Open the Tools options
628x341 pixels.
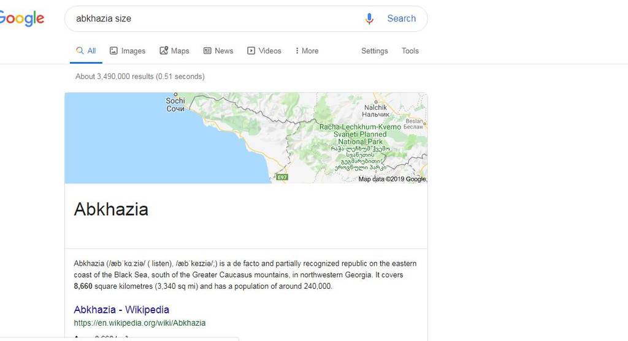click(x=410, y=51)
